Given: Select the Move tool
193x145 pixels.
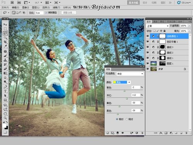Looking at the screenshot, I should click(5, 24).
